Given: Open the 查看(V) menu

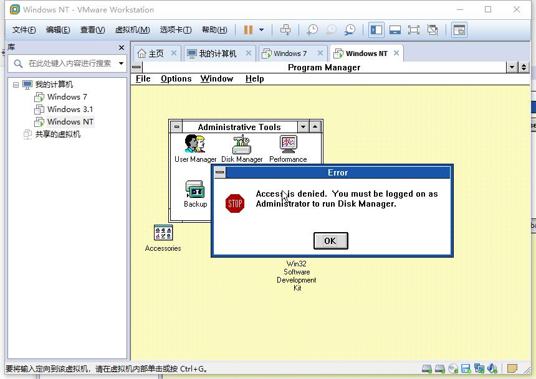Looking at the screenshot, I should [x=93, y=30].
